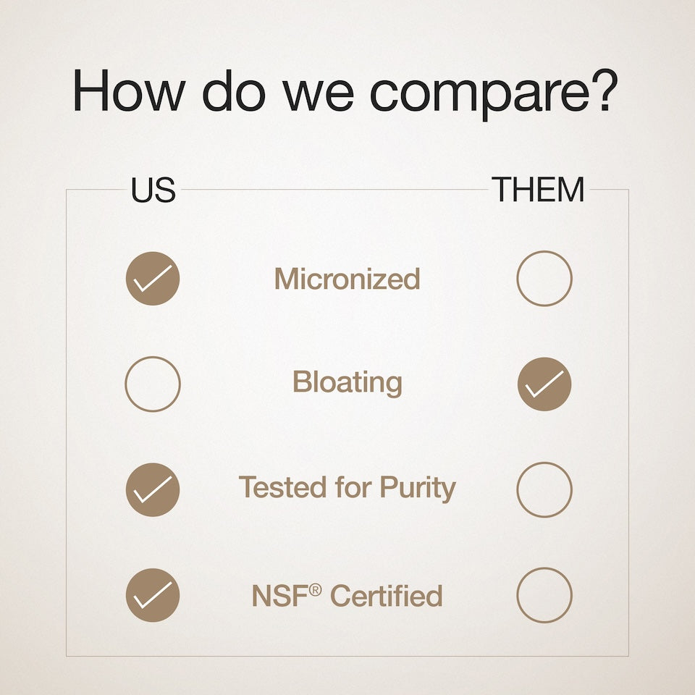Click the US Micronized checkmark circle

(153, 278)
